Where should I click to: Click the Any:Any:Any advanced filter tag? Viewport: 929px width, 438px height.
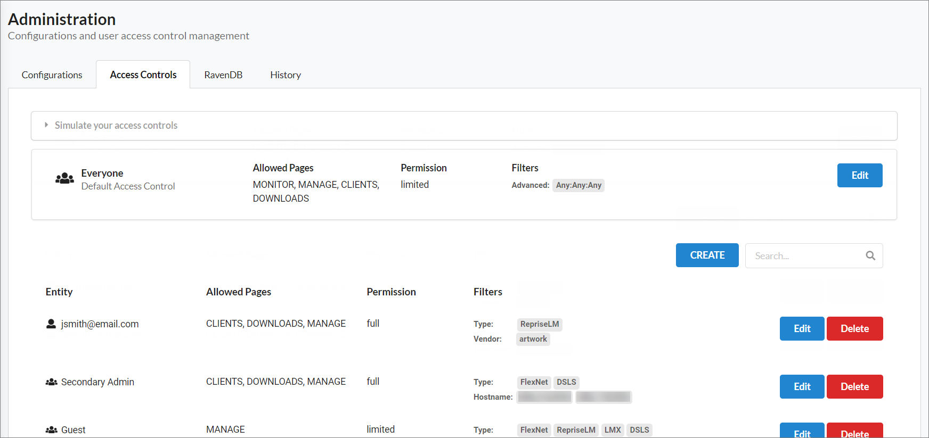(578, 185)
